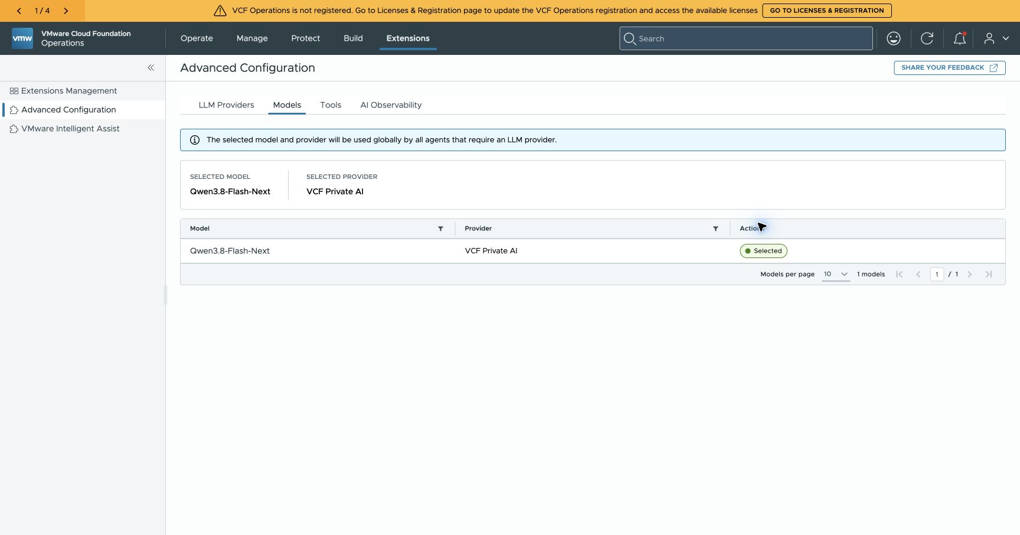Click the refresh icon in header

[927, 38]
